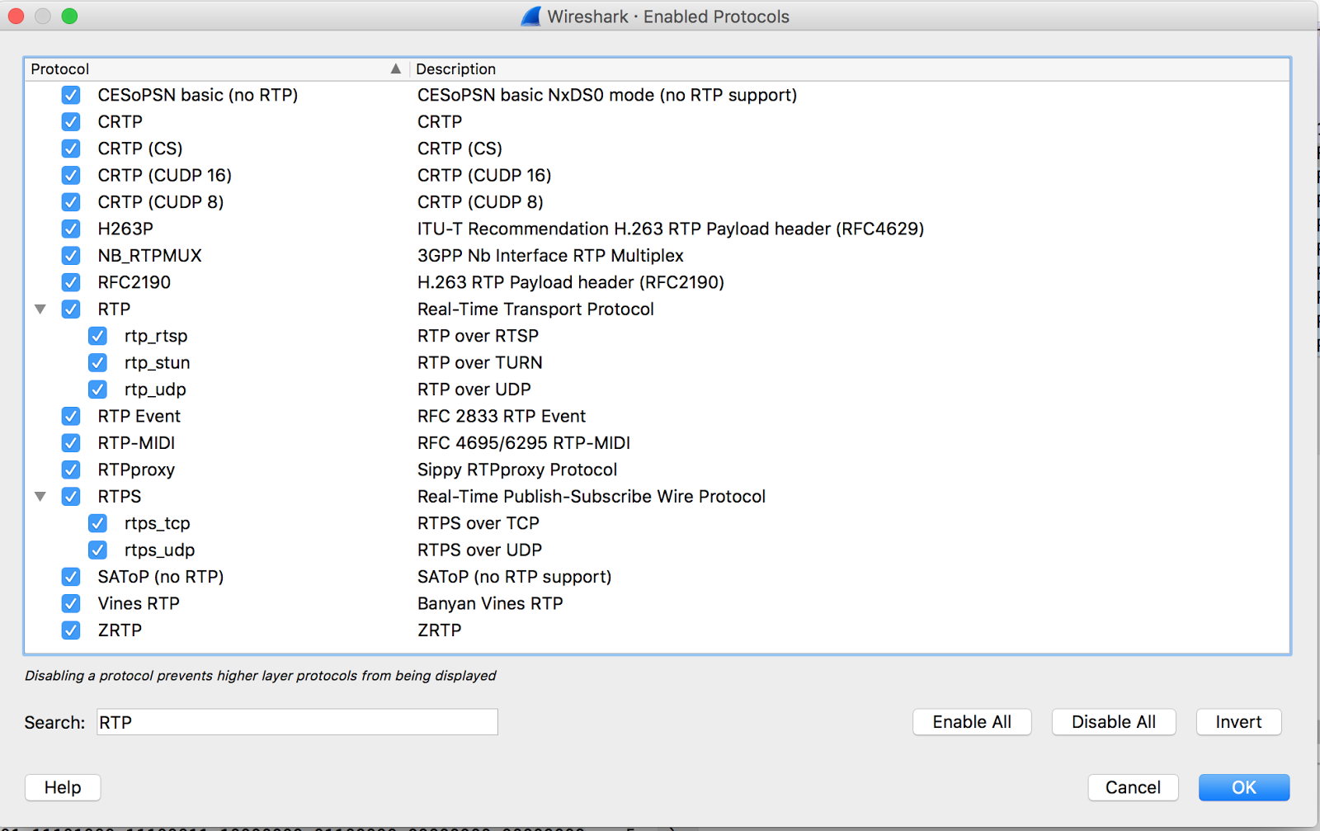Click the Wireshark shark fin title icon
Viewport: 1320px width, 831px height.
pos(531,17)
